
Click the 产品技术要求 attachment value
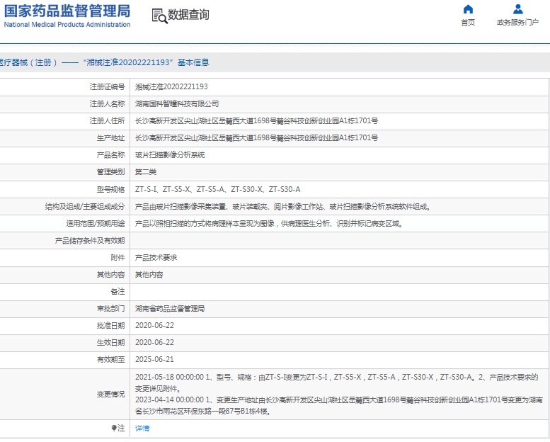click(x=156, y=258)
